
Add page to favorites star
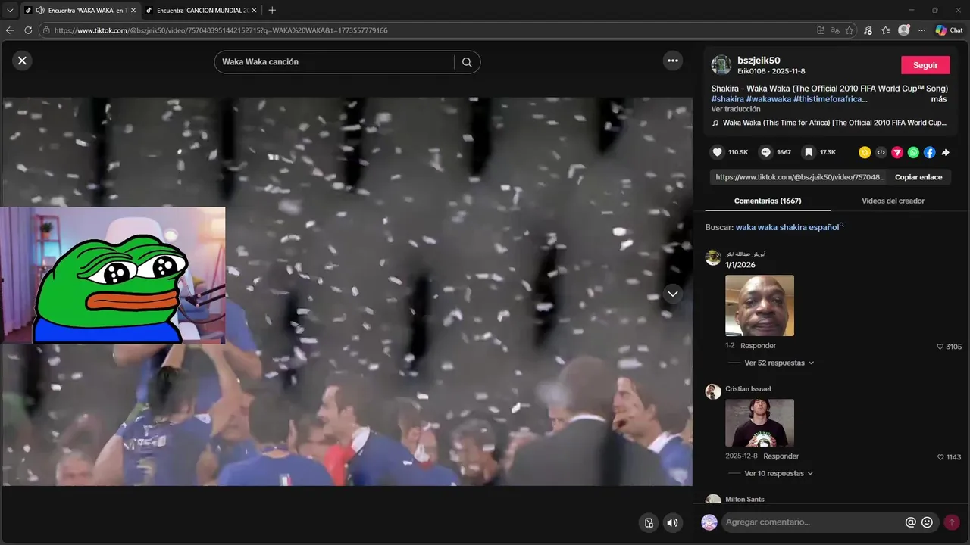pyautogui.click(x=850, y=30)
